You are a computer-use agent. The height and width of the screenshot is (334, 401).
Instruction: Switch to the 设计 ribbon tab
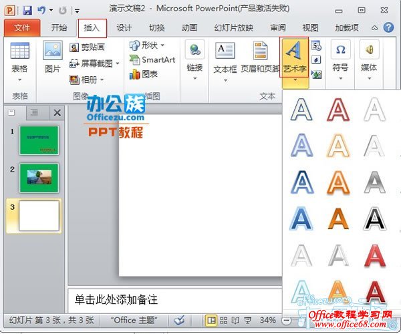124,27
